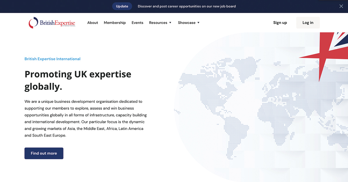Dismiss the announcement banner with the X
The image size is (348, 182).
341,6
